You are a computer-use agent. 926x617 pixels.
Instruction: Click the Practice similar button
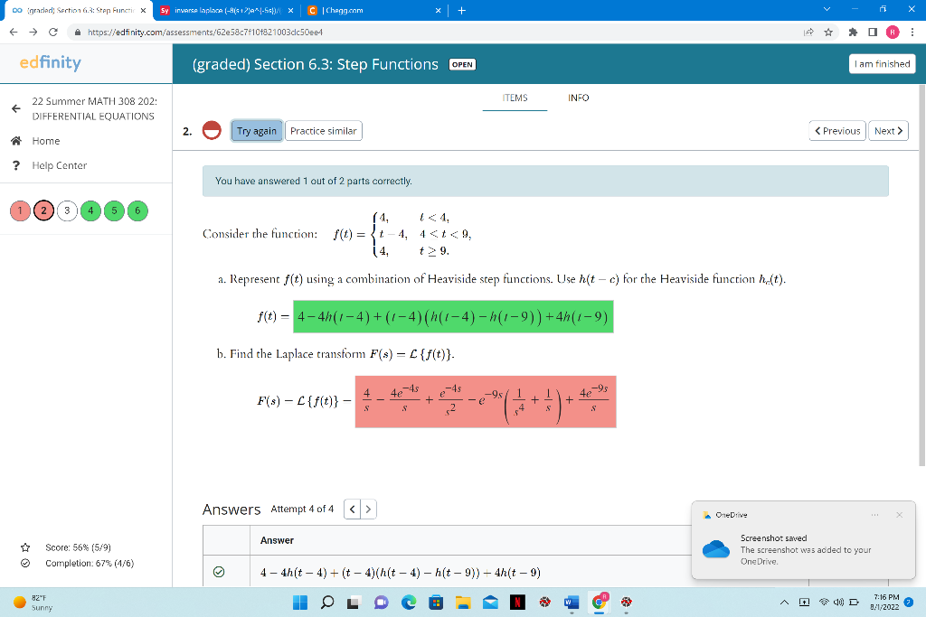click(x=323, y=130)
